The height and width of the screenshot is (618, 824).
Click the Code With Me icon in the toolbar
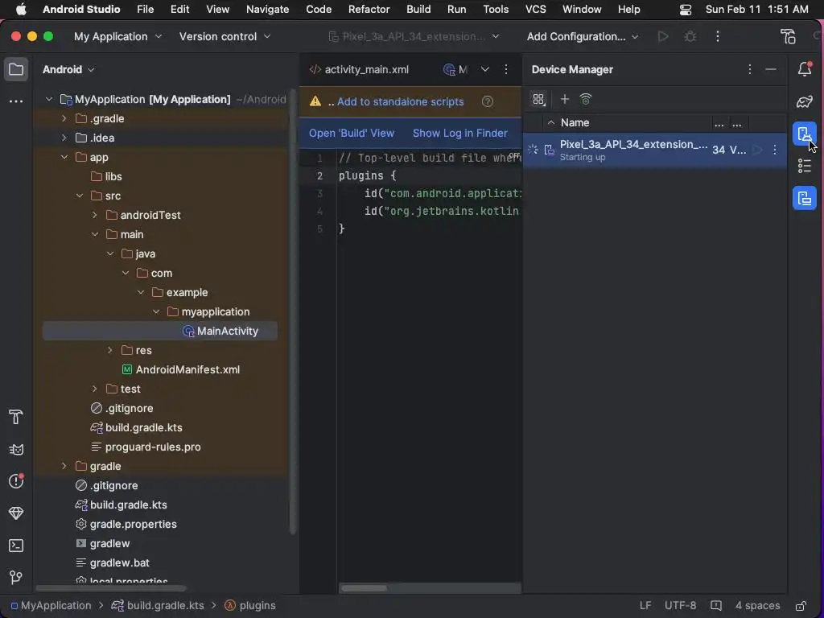coord(788,36)
